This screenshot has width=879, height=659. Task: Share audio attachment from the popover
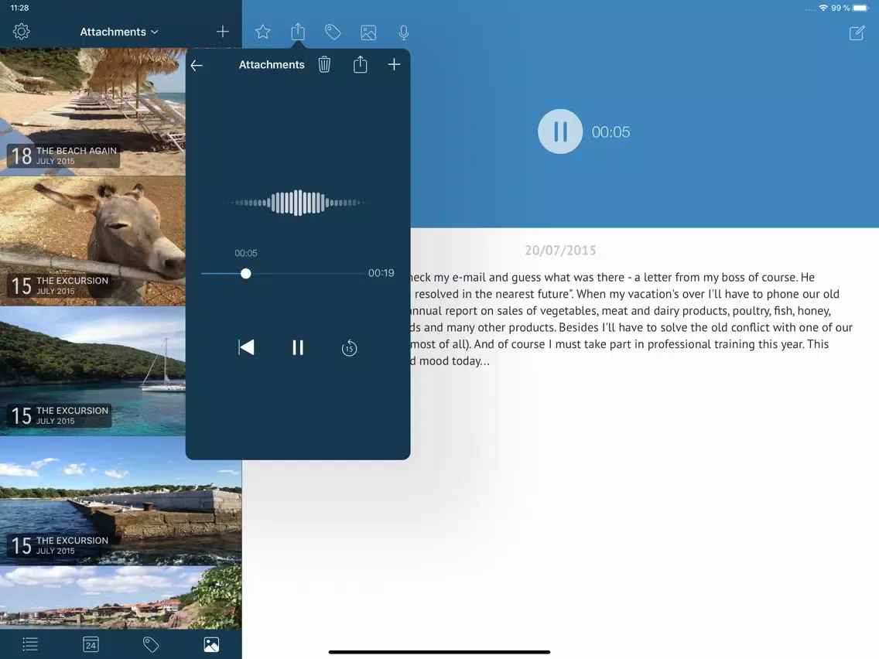coord(360,65)
